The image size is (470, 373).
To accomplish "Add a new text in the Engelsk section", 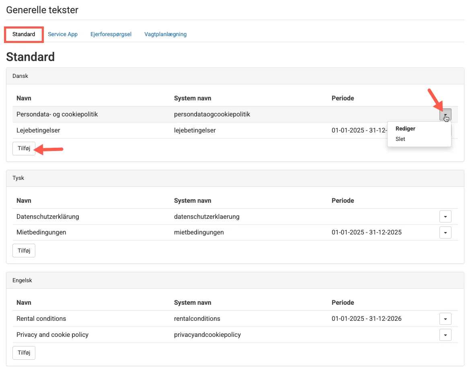I will (x=24, y=353).
